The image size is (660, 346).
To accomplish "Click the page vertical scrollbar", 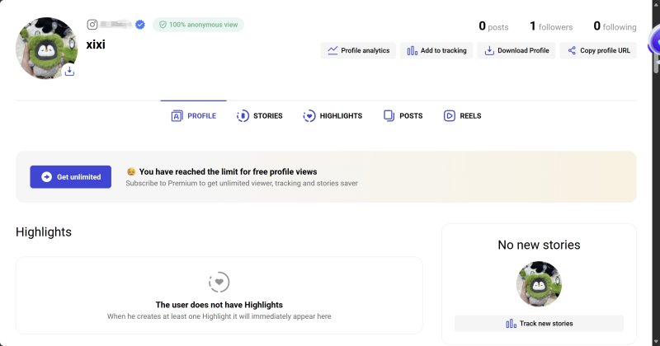I will pos(656,173).
